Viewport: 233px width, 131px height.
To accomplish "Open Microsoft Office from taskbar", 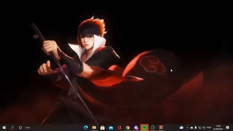I will coord(119,128).
